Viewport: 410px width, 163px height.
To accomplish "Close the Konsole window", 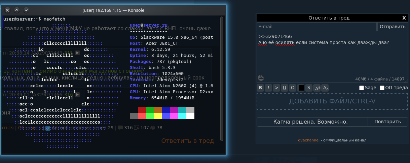I will [7, 10].
